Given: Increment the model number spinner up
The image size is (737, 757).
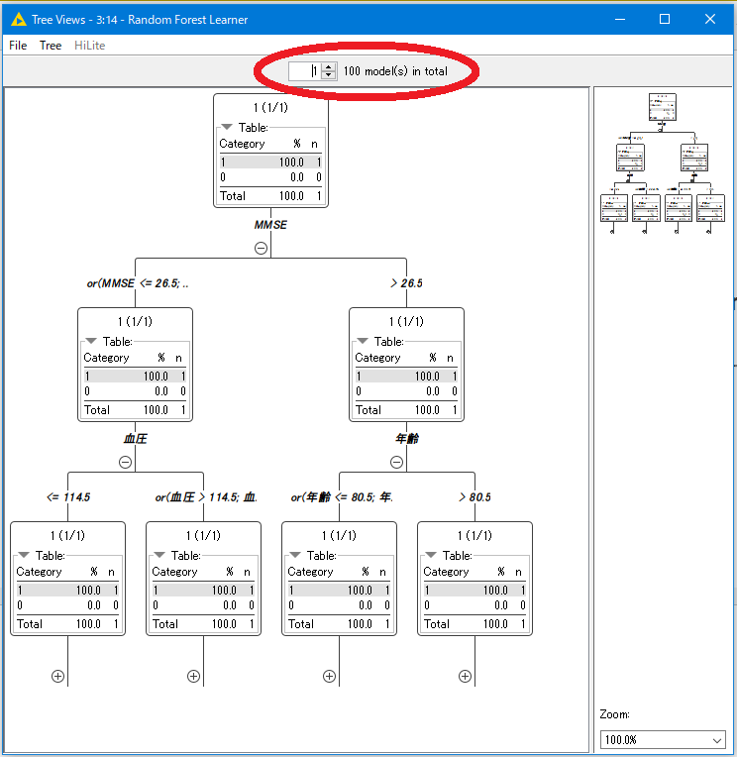Looking at the screenshot, I should point(328,66).
